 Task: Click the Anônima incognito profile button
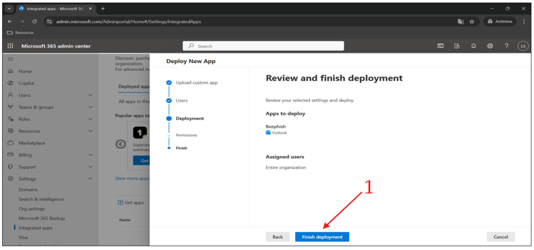click(500, 21)
